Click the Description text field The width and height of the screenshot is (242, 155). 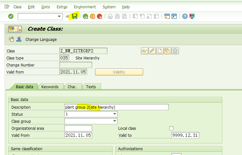116,107
